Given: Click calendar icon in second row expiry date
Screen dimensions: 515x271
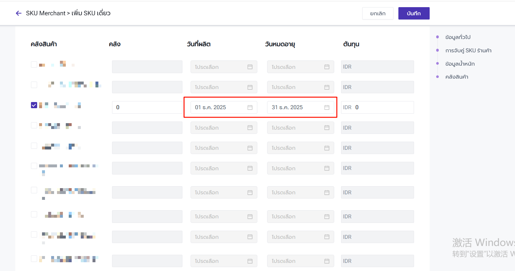Looking at the screenshot, I should tap(327, 87).
